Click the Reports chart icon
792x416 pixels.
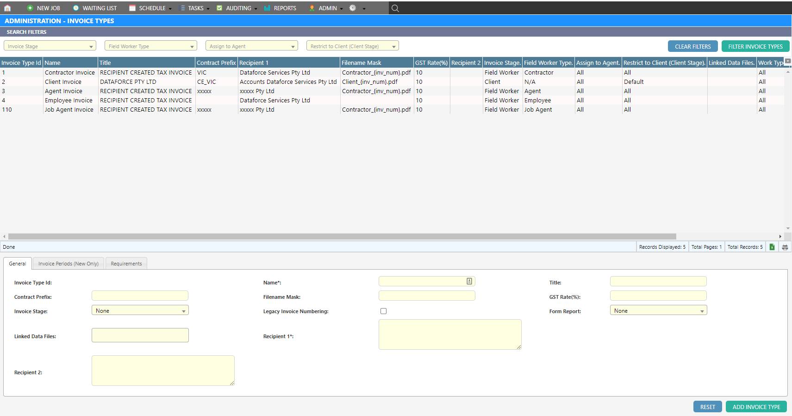click(267, 8)
